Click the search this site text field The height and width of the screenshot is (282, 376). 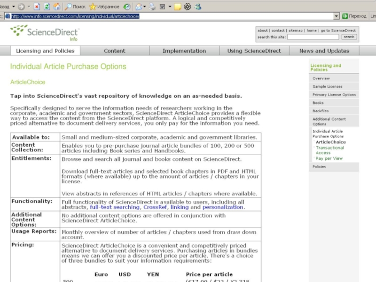point(313,37)
